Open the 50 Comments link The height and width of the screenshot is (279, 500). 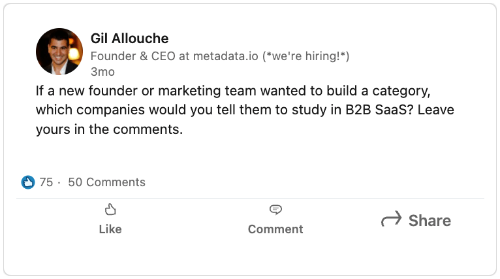[x=106, y=182]
